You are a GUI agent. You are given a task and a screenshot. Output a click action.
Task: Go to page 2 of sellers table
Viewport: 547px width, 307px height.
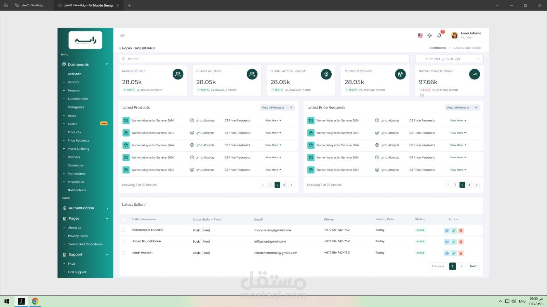[461, 266]
